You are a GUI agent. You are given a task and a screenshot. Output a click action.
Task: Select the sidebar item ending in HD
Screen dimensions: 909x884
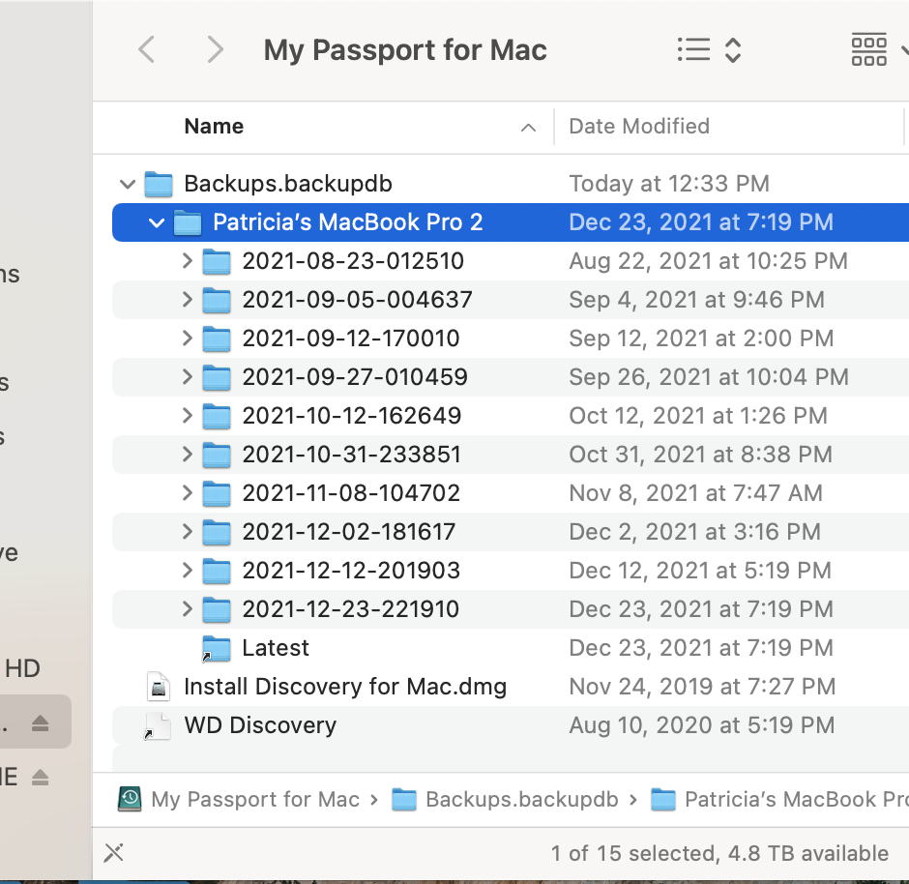click(x=22, y=669)
